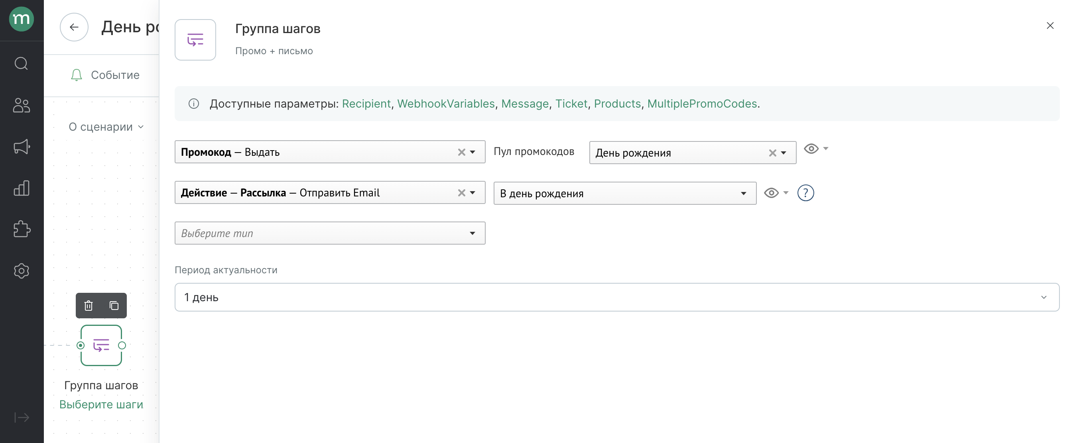The image size is (1075, 443).
Task: Clear the Промокод — Выдать selection
Action: [x=461, y=152]
